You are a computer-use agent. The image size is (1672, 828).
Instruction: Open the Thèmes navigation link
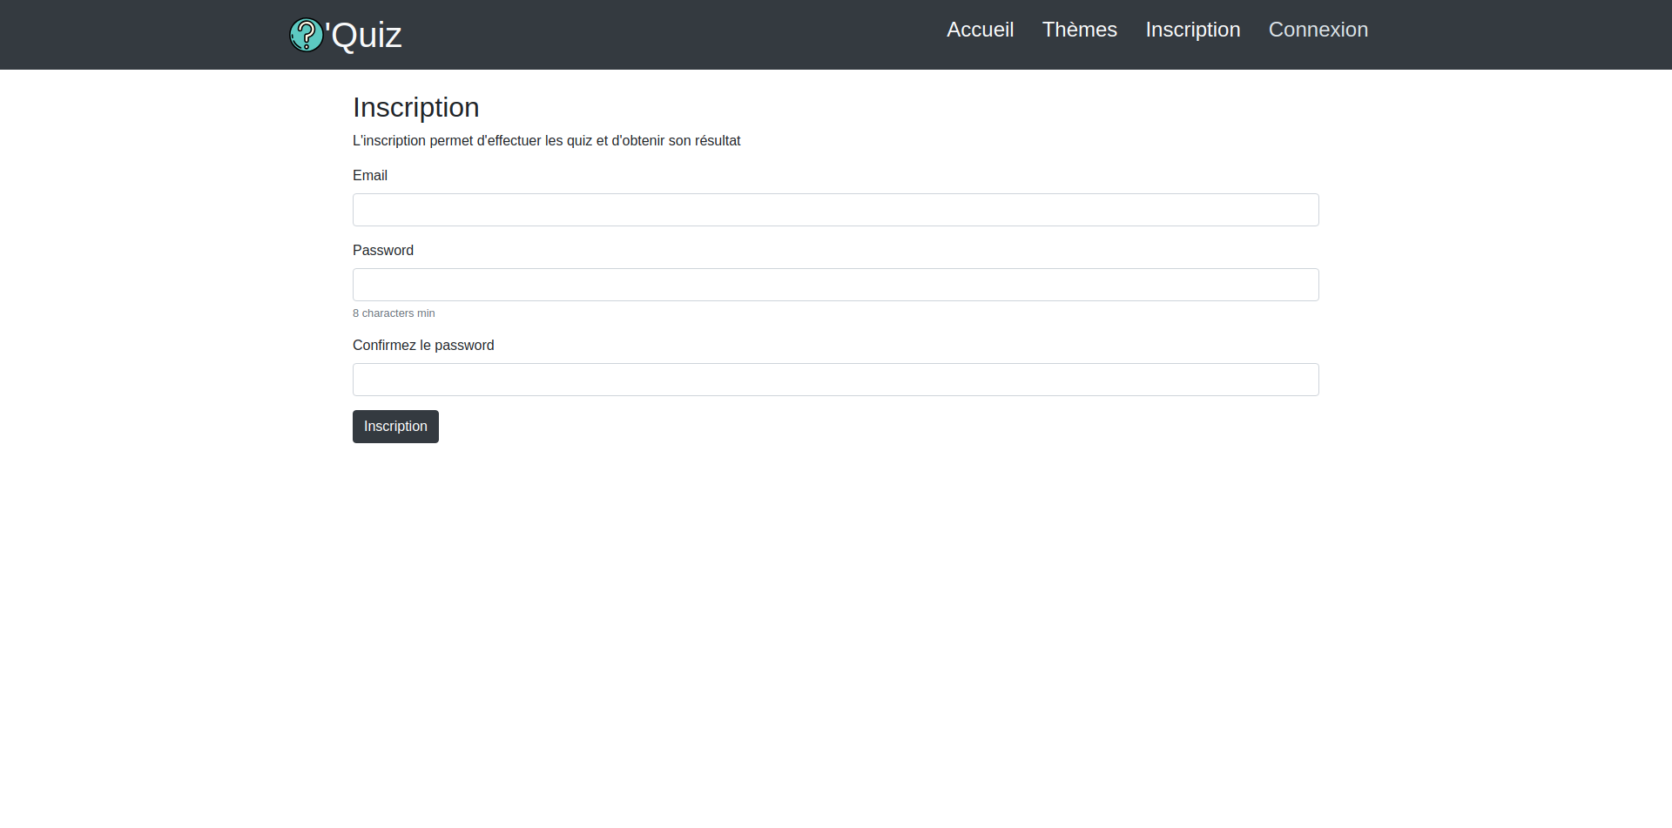pyautogui.click(x=1079, y=30)
